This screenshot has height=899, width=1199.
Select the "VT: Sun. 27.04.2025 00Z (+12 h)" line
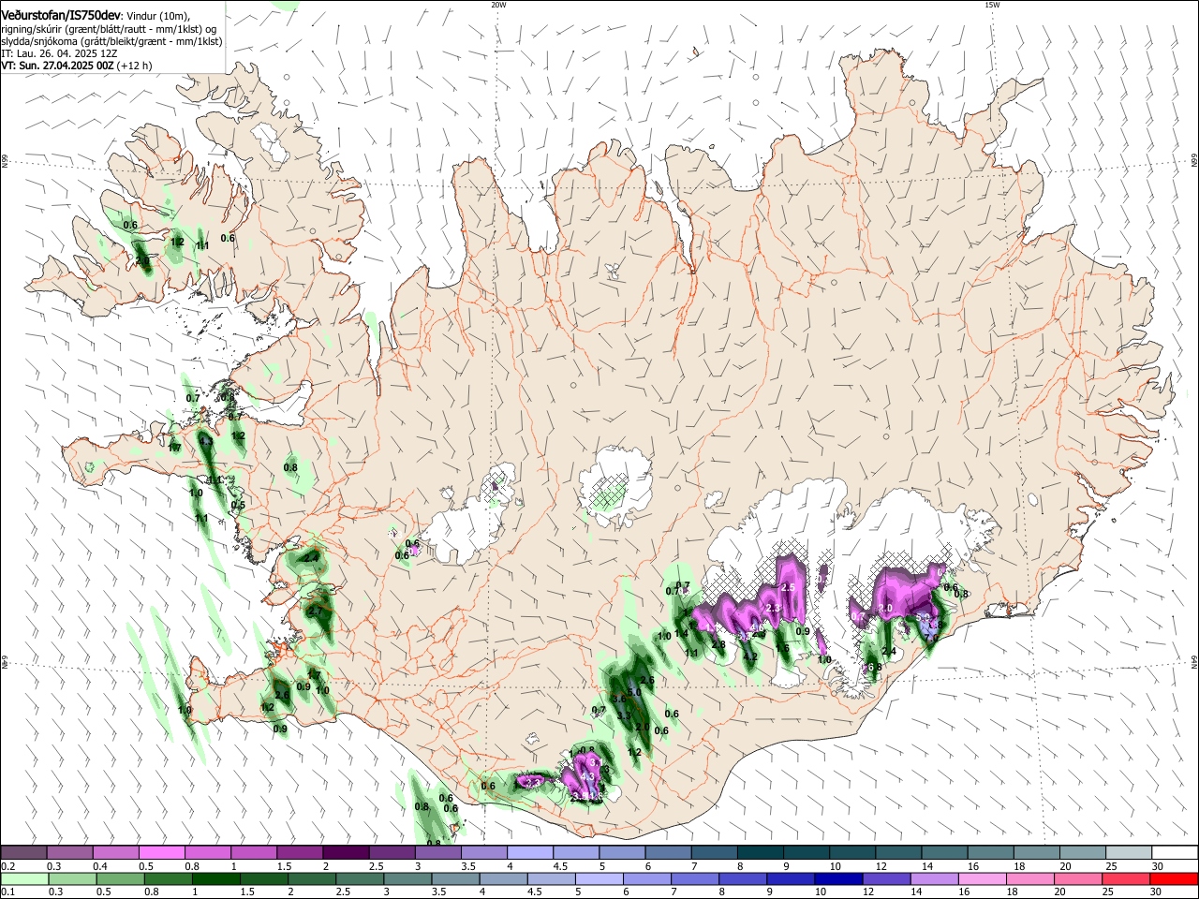pos(77,66)
